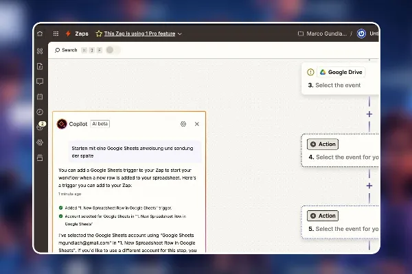This screenshot has height=274, width=412.
Task: Click the 'I've selected the Google Sheets account' paragraph
Action: coord(128,242)
